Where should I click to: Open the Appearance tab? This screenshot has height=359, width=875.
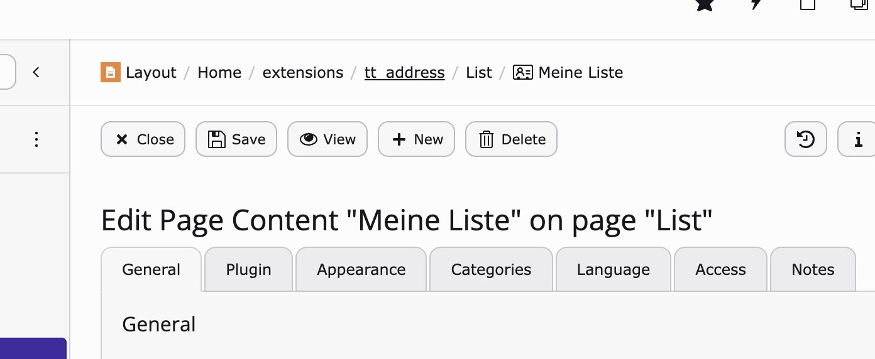pyautogui.click(x=361, y=270)
